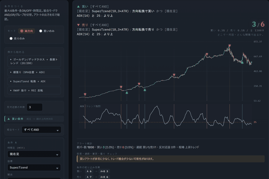The height and width of the screenshot is (179, 269).
Task: Load the 順張り (SMA位置 + ADX) example
Action: pyautogui.click(x=34, y=72)
